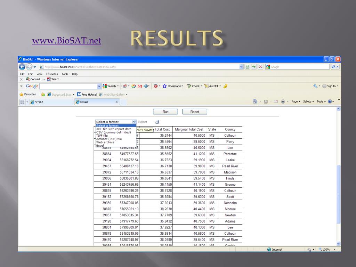Viewport: 356px width, 267px height.
Task: Click the red Stop loading X icon
Action: point(260,67)
